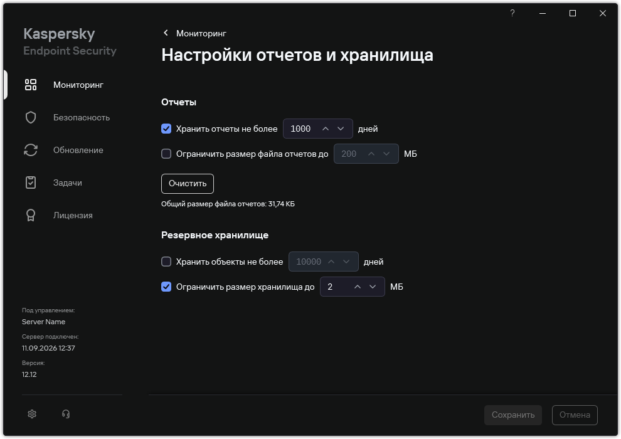Image resolution: width=621 pixels, height=439 pixels.
Task: Increase backup storage size up arrow
Action: pos(358,287)
